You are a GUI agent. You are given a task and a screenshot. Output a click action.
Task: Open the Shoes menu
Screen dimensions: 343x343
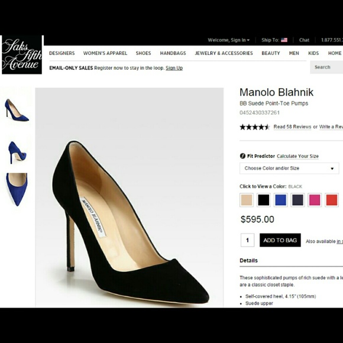143,53
